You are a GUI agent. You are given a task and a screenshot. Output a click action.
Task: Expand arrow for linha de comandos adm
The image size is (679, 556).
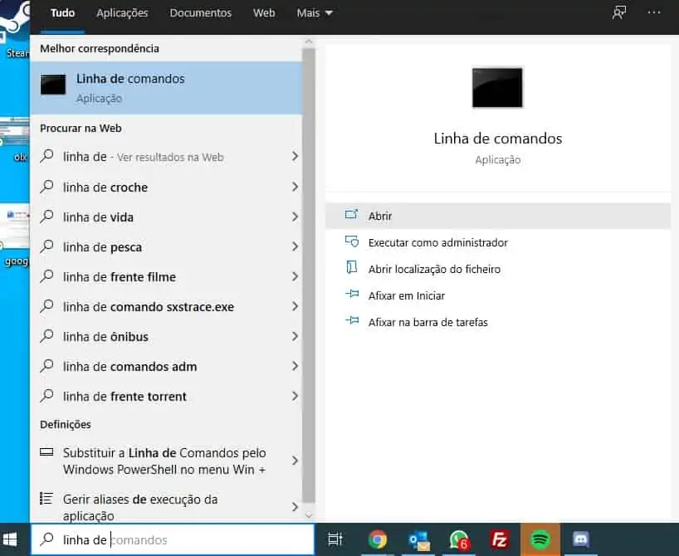pos(295,366)
